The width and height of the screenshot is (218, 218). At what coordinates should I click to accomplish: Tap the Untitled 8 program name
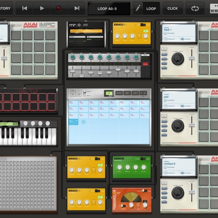point(170,164)
